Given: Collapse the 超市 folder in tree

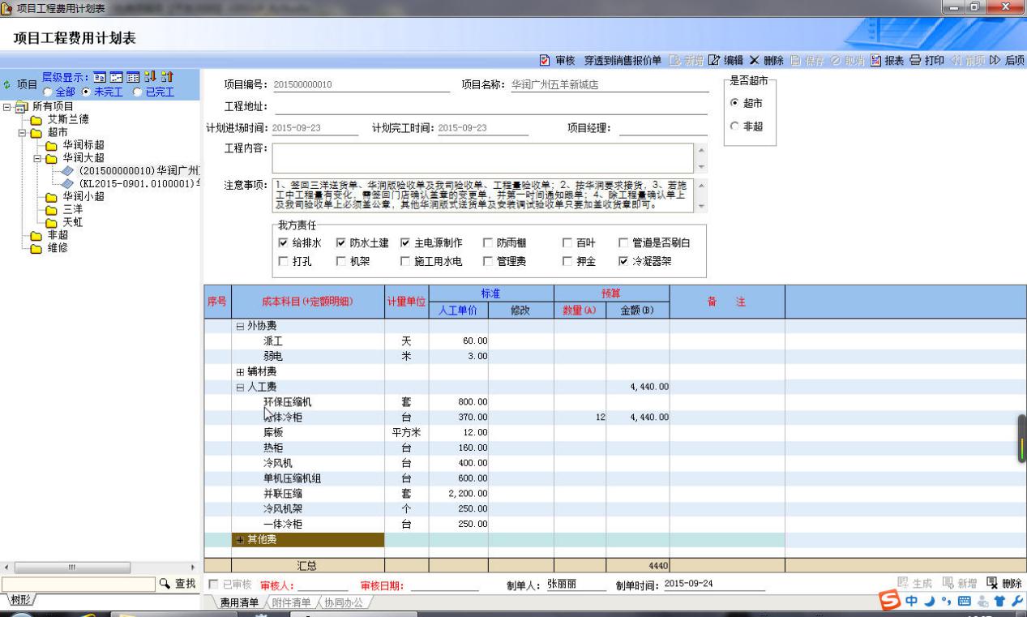Looking at the screenshot, I should tap(22, 132).
